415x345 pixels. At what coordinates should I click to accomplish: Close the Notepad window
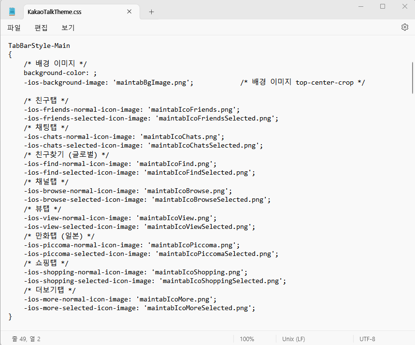[x=405, y=6]
